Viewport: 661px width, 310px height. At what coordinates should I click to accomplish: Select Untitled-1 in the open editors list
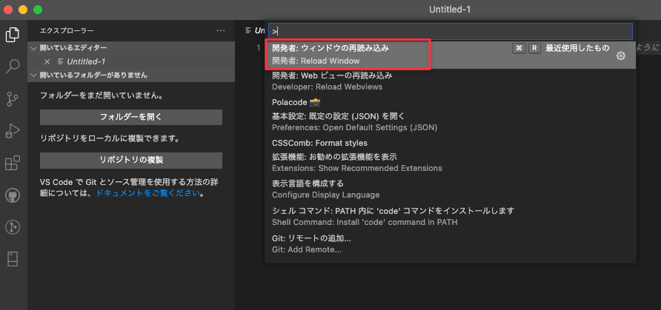131,61
